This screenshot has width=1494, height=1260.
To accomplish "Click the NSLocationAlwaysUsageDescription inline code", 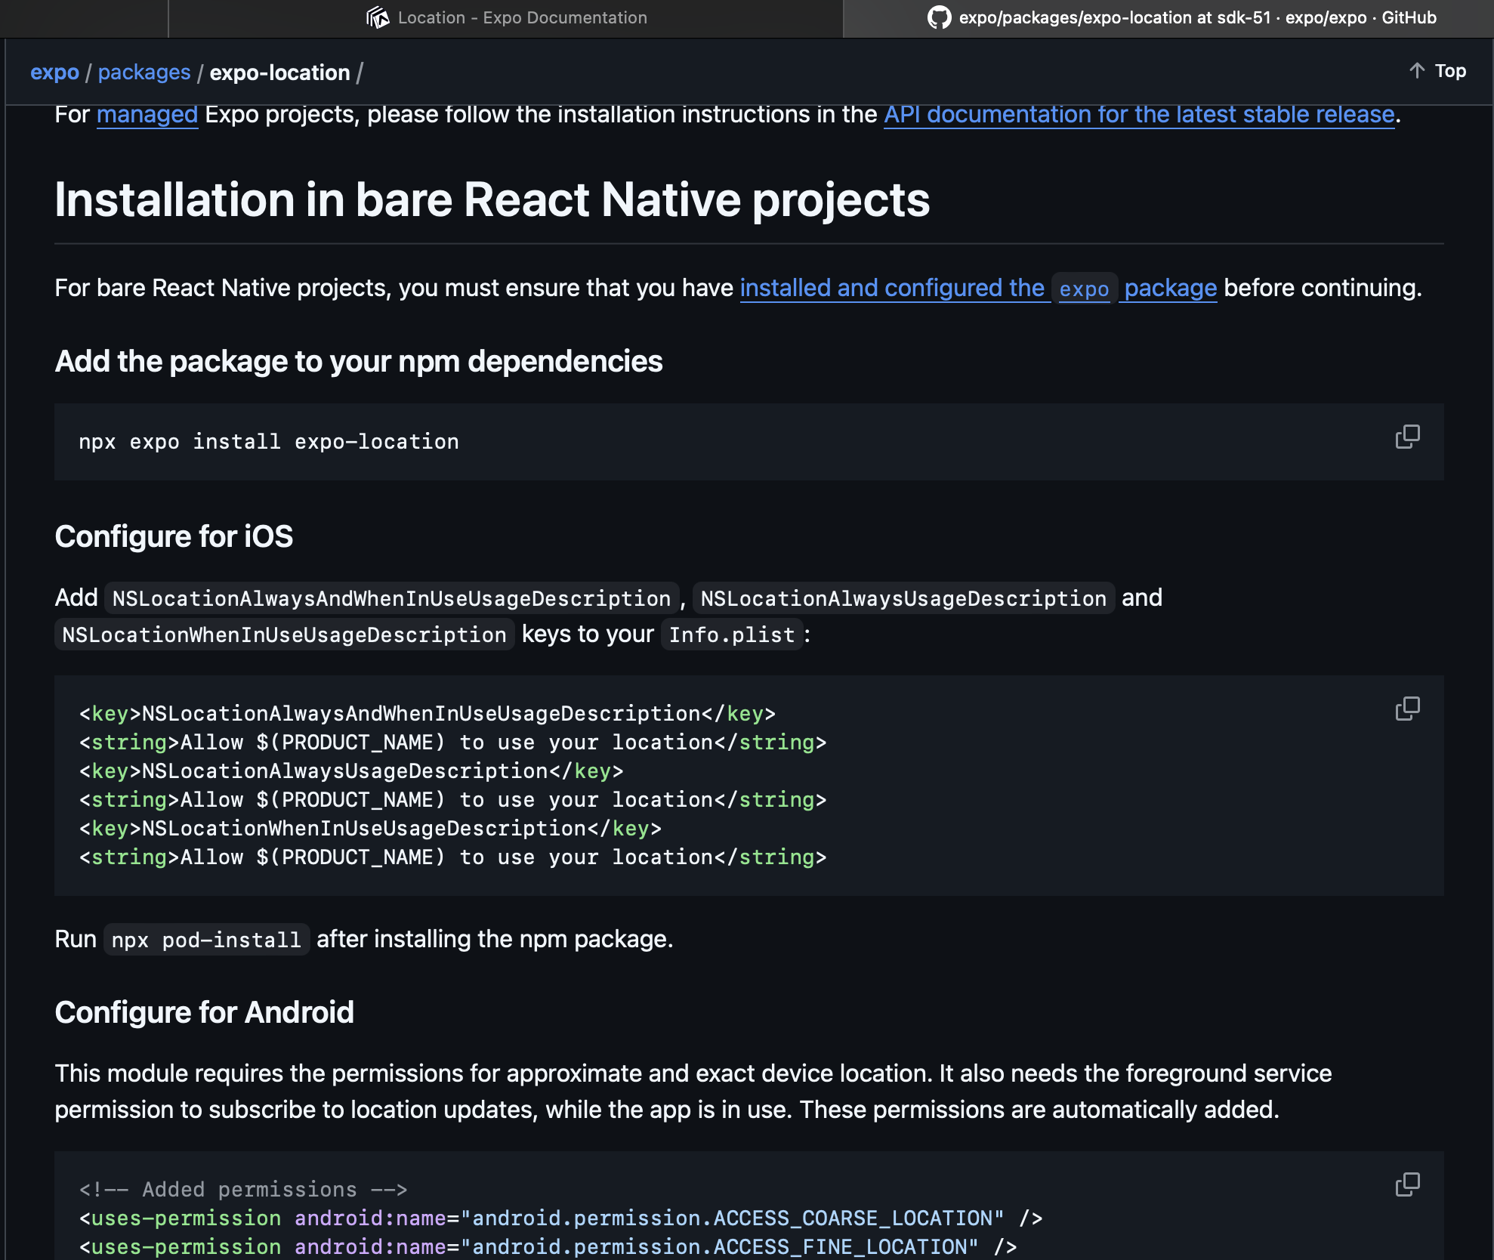I will click(903, 598).
